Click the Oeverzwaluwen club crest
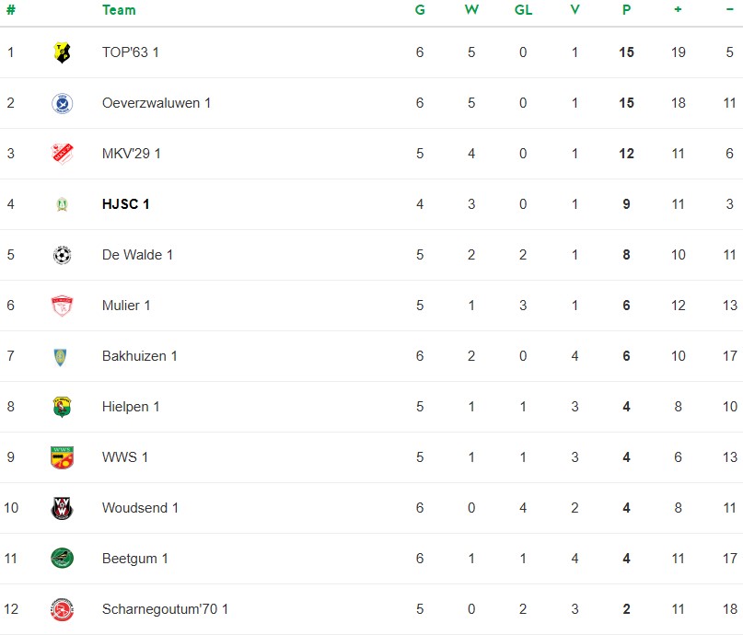The image size is (743, 635). (62, 103)
